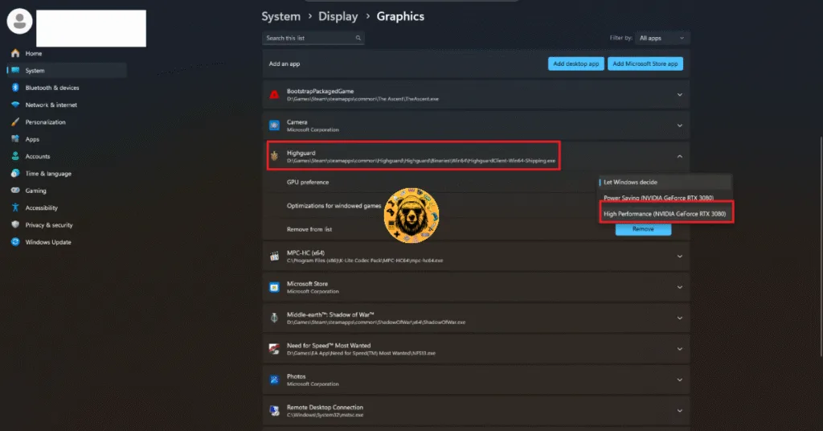Click the Camera app icon

(274, 125)
